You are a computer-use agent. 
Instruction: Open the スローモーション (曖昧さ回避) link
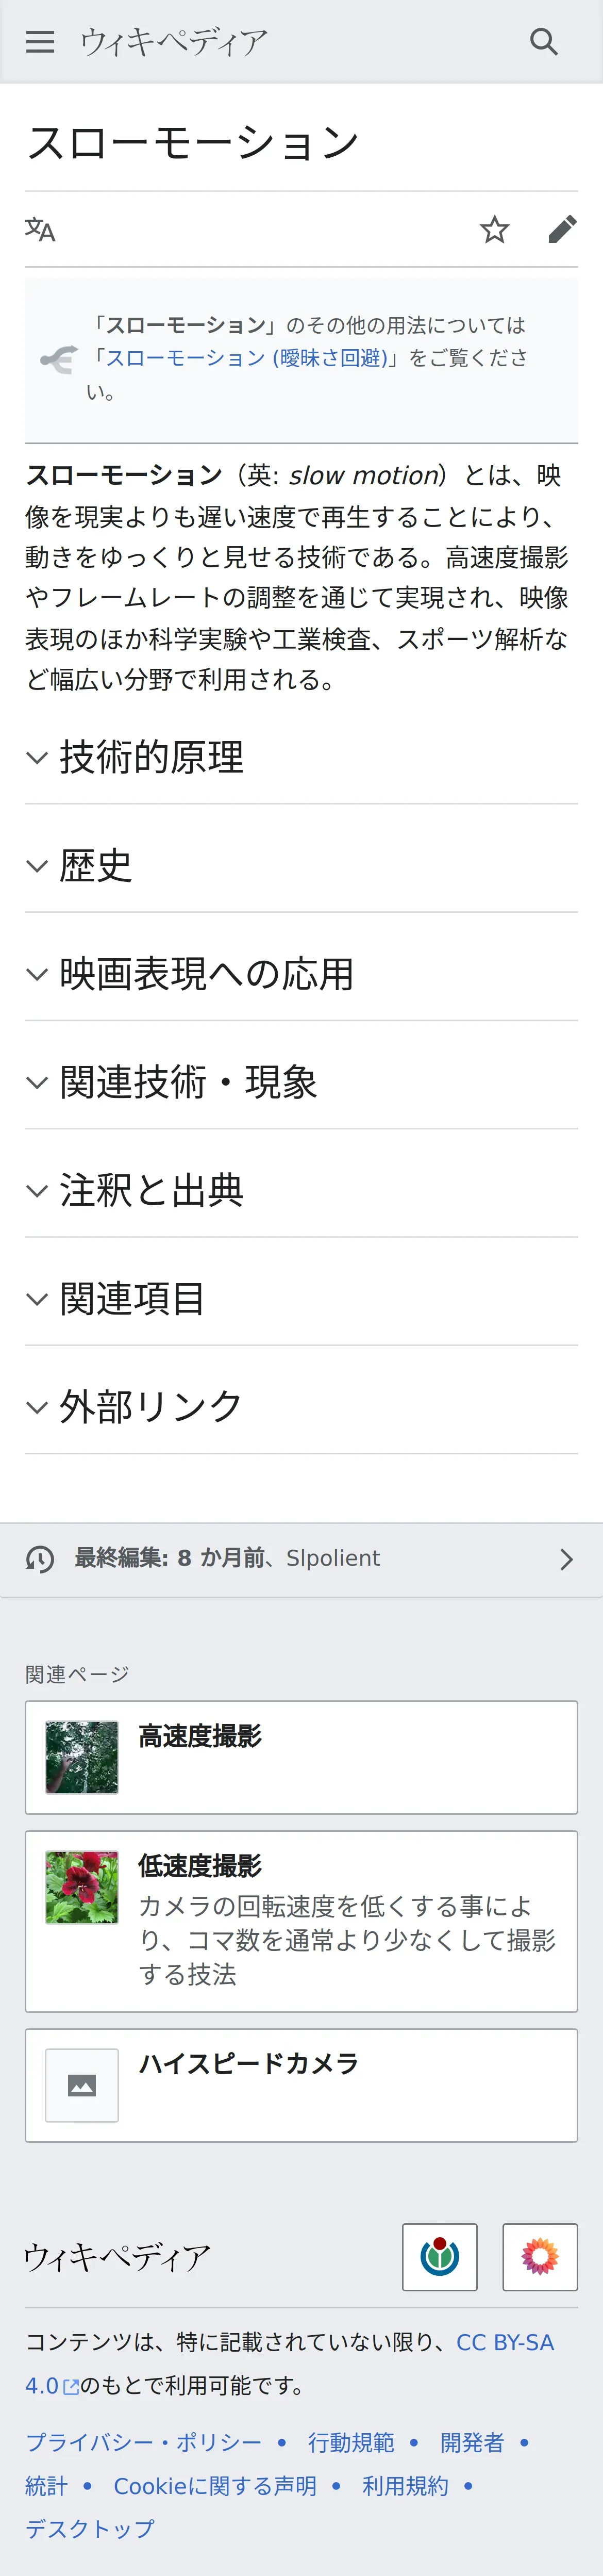245,358
